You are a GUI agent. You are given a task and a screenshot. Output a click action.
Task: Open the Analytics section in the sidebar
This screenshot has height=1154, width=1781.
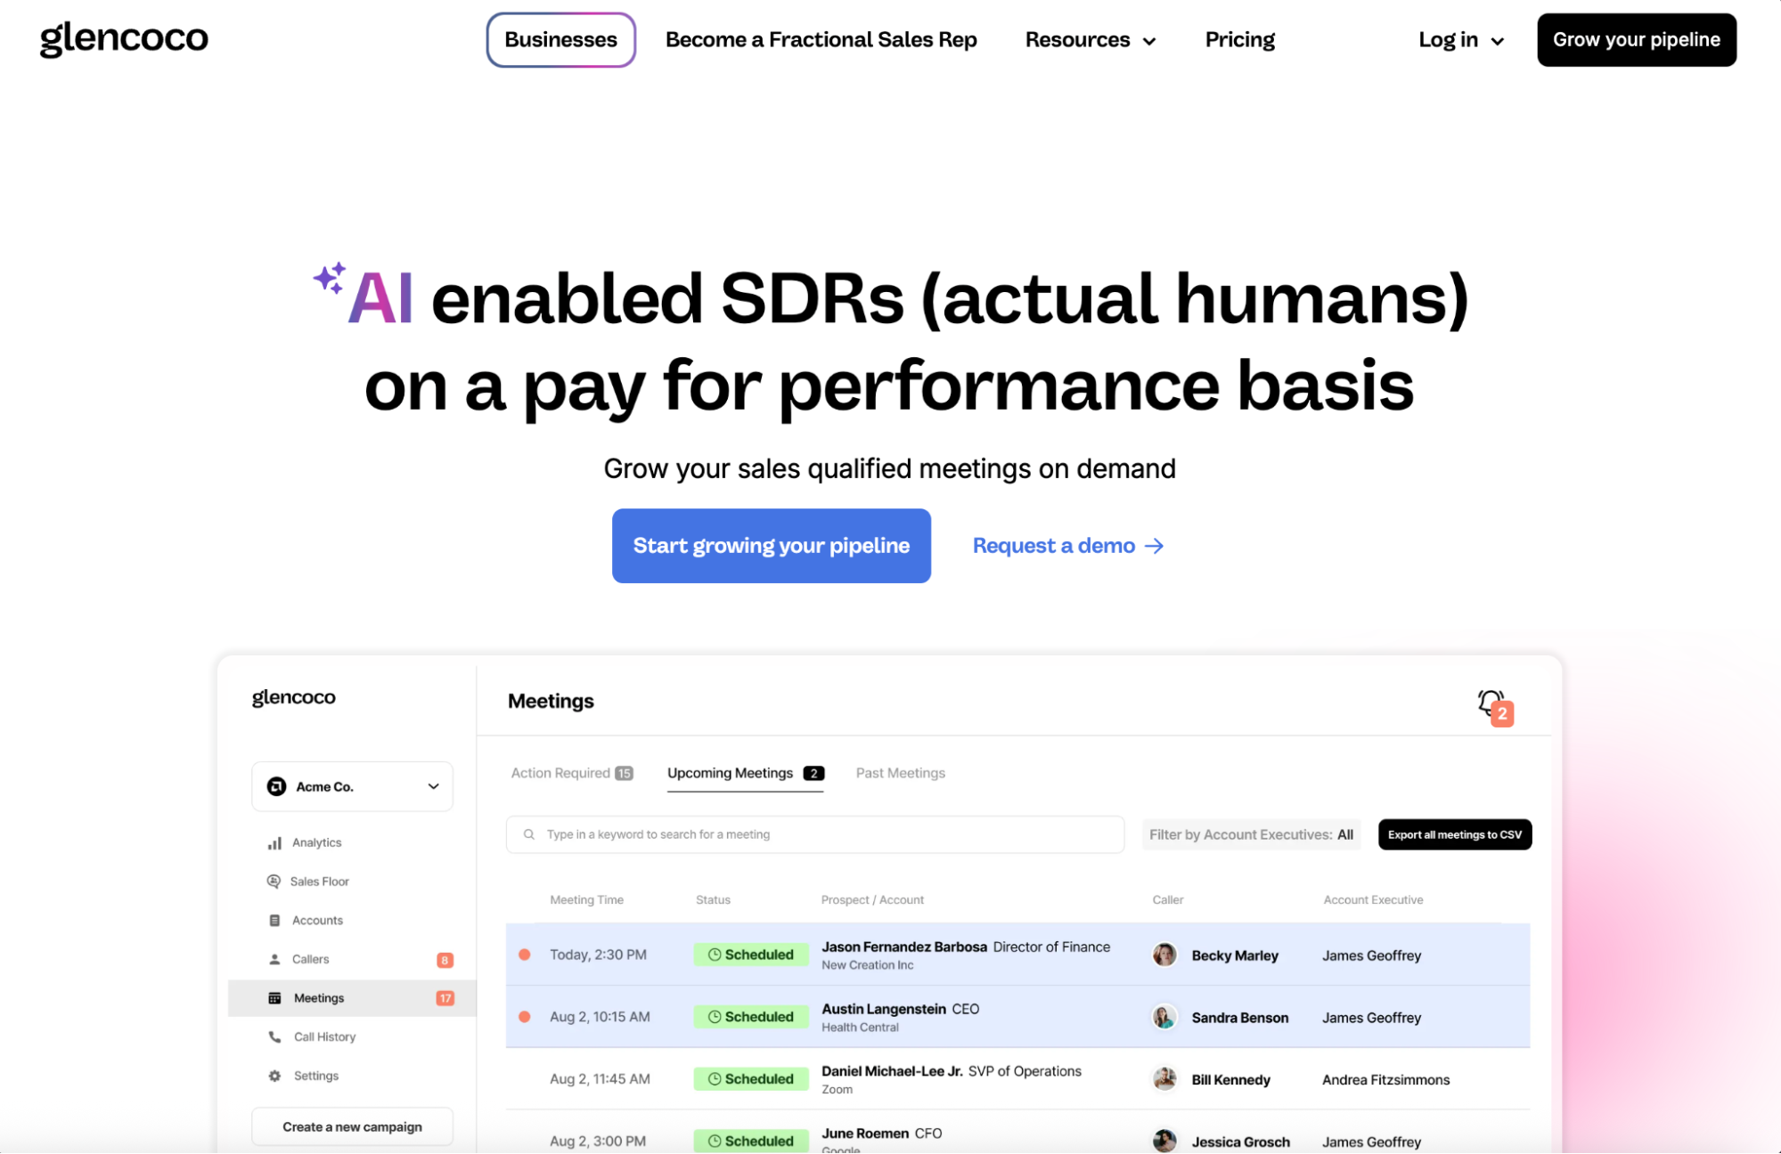coord(316,841)
